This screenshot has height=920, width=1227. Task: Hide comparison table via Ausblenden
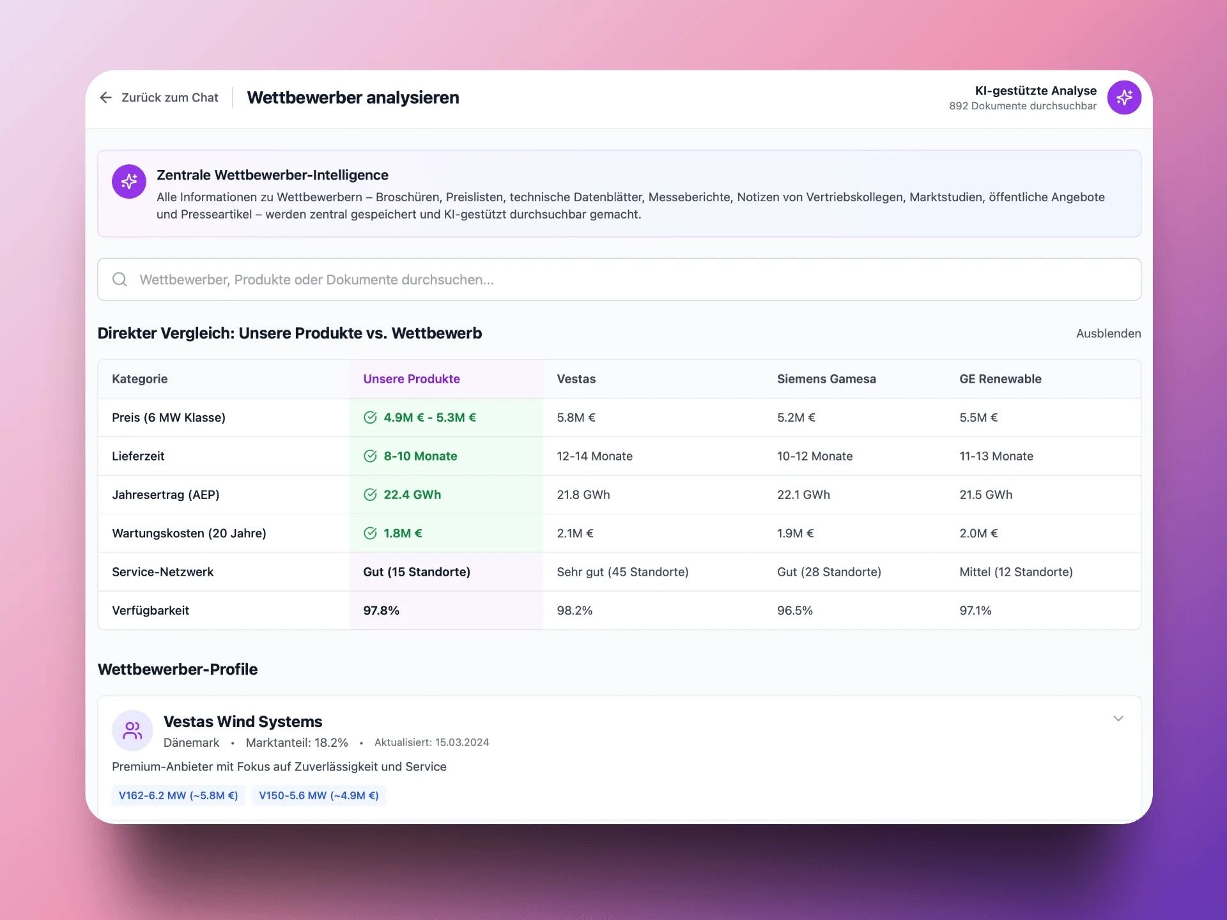(x=1107, y=333)
